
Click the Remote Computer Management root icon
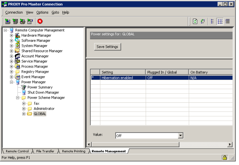click(12, 30)
